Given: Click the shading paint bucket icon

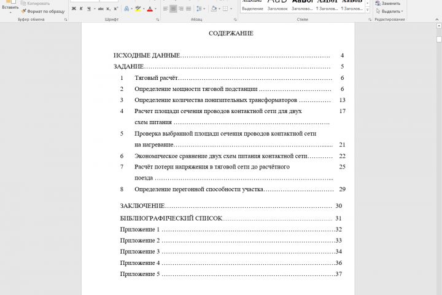Looking at the screenshot, I should click(214, 9).
